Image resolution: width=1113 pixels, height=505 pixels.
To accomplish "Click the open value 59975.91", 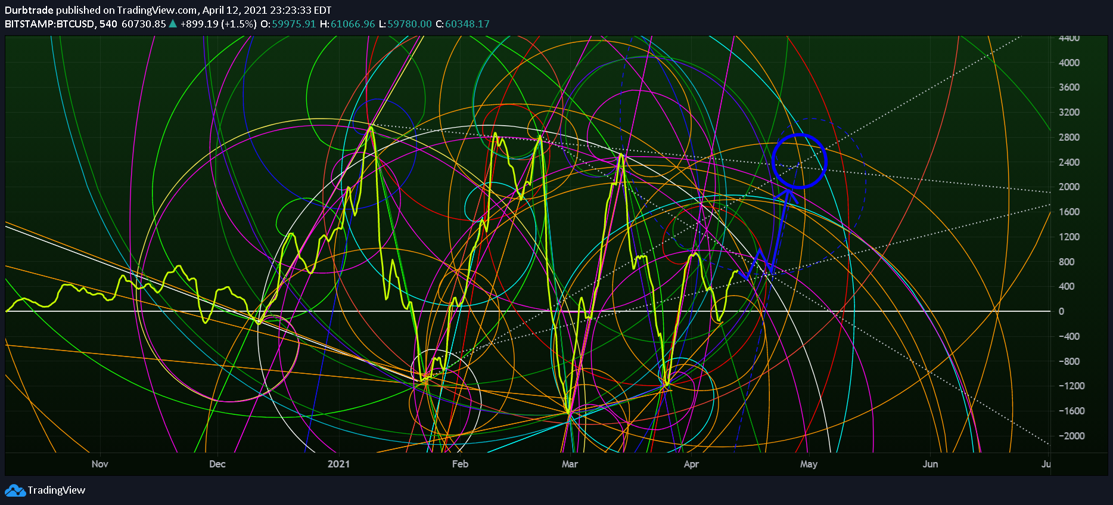I will (294, 24).
